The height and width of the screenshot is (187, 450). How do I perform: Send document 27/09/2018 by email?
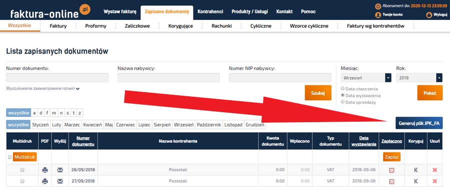(60, 181)
